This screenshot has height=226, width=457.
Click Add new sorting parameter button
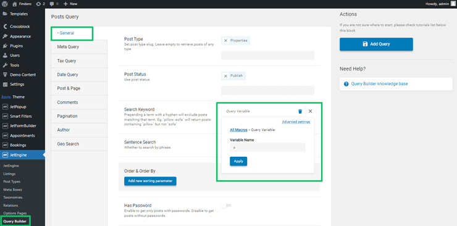[x=150, y=181]
